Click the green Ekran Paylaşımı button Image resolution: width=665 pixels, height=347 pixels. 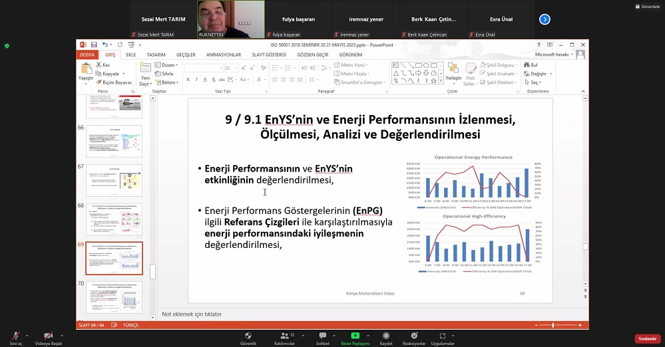(355, 336)
